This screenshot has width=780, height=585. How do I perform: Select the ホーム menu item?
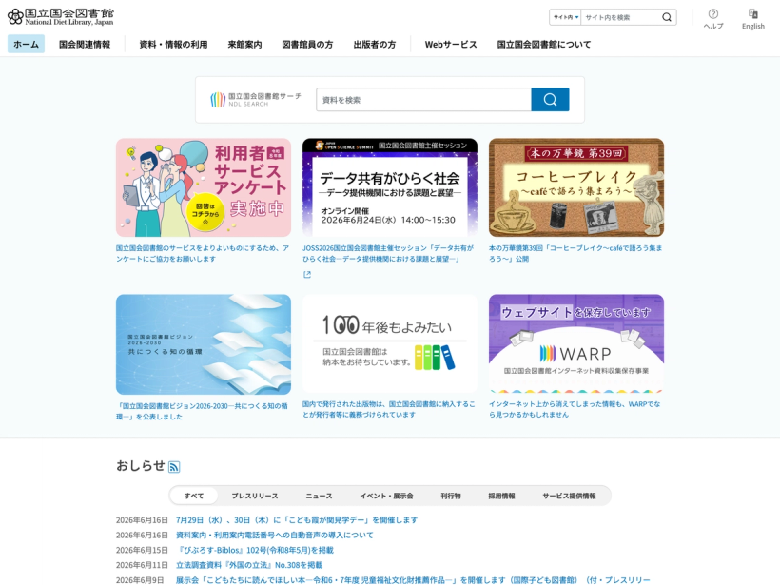26,45
